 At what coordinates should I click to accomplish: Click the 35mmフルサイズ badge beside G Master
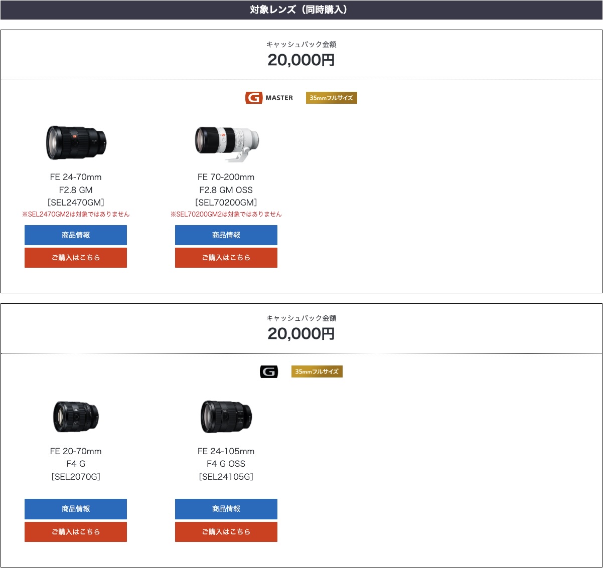coord(332,98)
